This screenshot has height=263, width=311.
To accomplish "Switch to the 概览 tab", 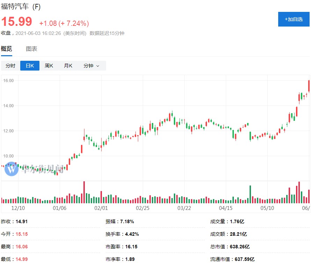I will click(6, 49).
